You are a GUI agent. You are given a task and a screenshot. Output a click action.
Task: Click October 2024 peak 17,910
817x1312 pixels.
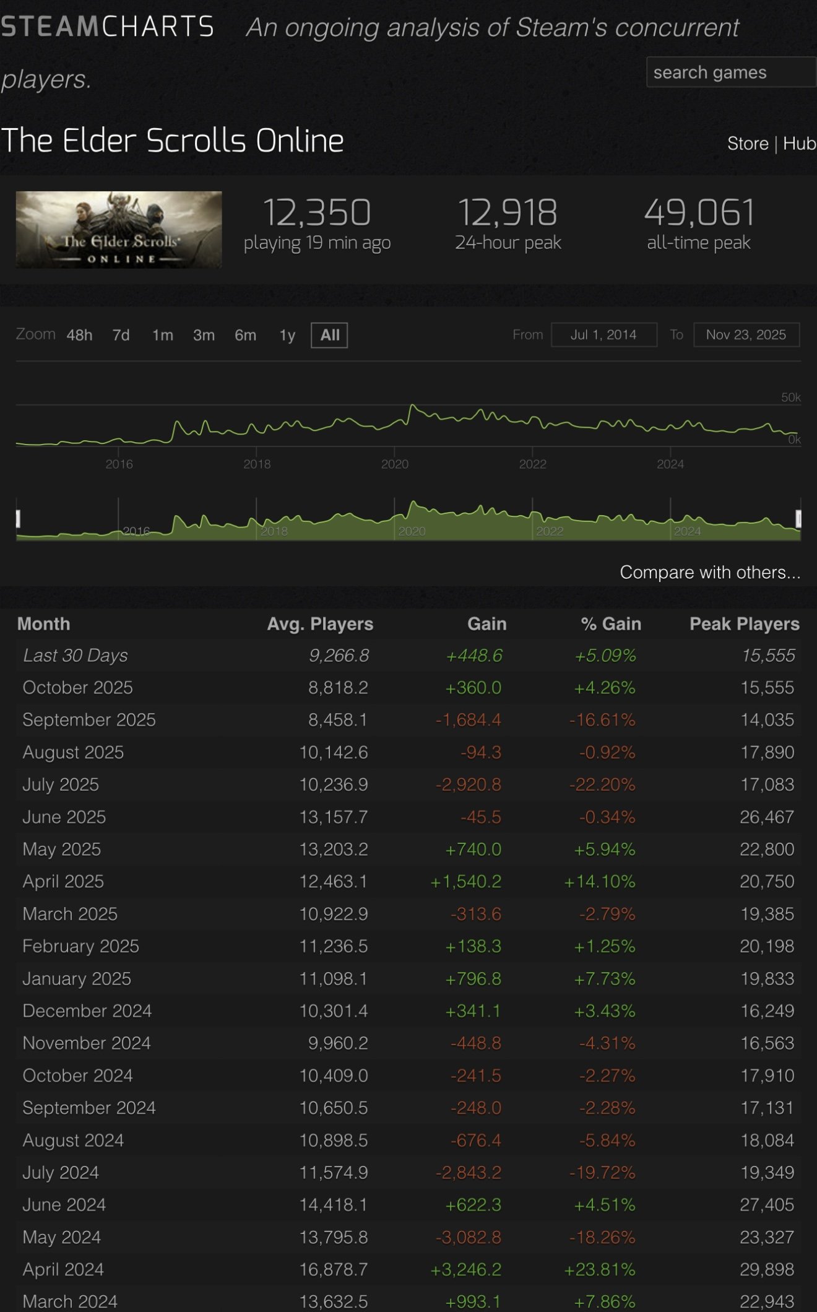tap(767, 1075)
